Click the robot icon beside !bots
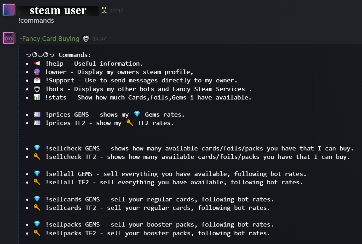Screen dimensions: 362x244 coord(37,89)
